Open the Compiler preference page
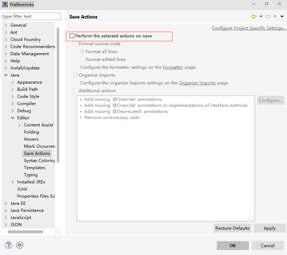Image resolution: width=287 pixels, height=255 pixels. point(27,103)
